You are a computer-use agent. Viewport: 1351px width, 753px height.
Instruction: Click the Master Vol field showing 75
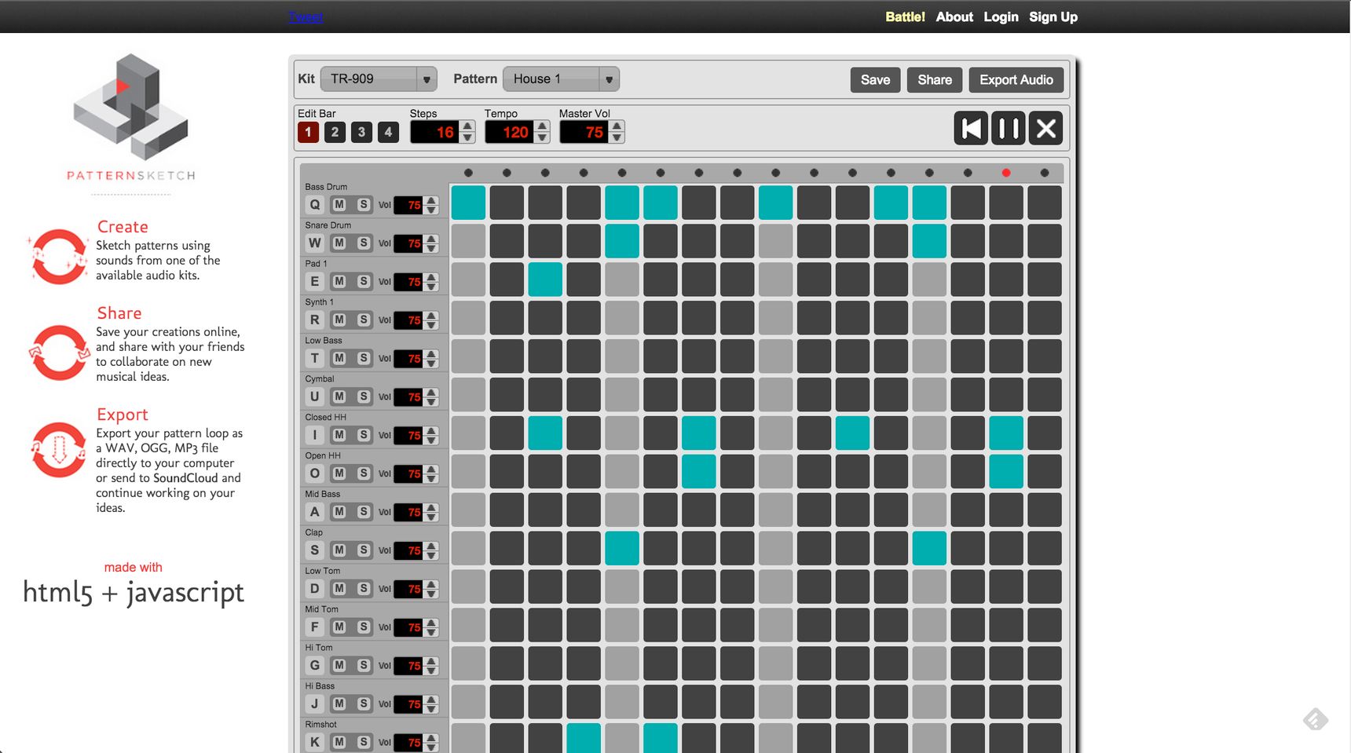(584, 132)
